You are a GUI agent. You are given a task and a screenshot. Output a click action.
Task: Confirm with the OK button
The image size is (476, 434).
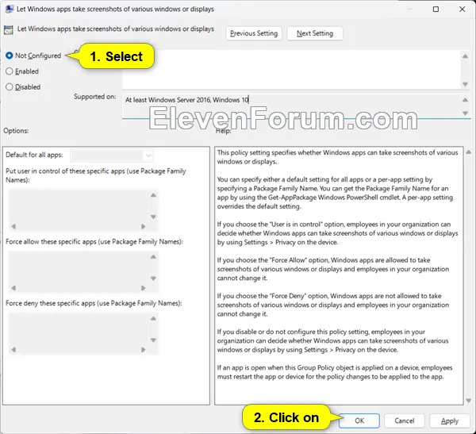(x=359, y=421)
